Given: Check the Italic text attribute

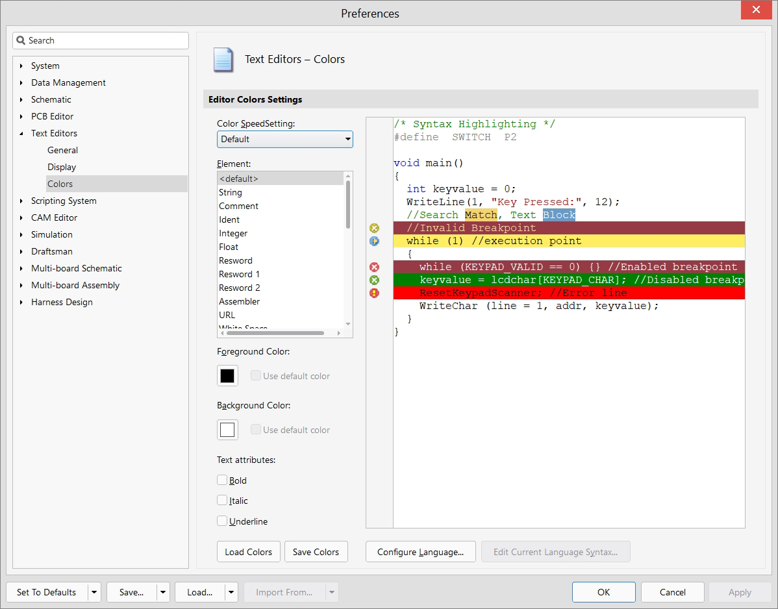Looking at the screenshot, I should 222,501.
